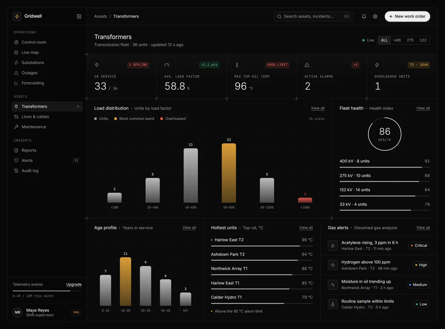Click the Upgrade link
445x329 pixels.
(x=74, y=285)
